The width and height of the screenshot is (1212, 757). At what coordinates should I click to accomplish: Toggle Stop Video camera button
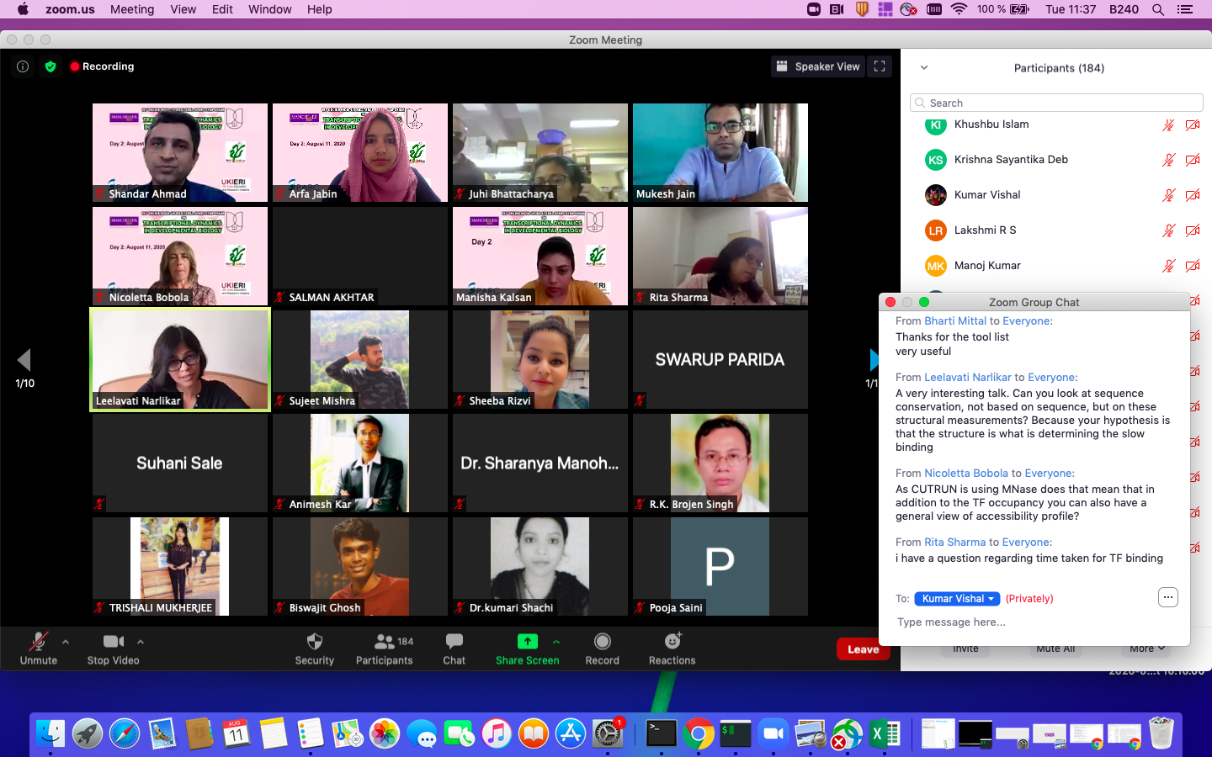click(x=113, y=643)
